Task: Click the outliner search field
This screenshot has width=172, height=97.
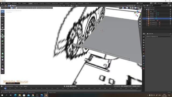Action: point(156,5)
